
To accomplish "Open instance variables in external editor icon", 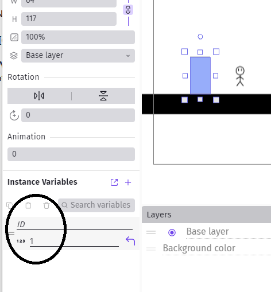I will (x=114, y=182).
